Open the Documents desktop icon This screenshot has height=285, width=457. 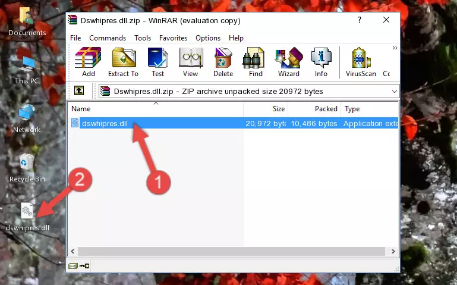click(27, 22)
